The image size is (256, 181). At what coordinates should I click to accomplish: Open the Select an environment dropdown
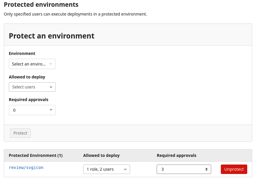click(32, 64)
